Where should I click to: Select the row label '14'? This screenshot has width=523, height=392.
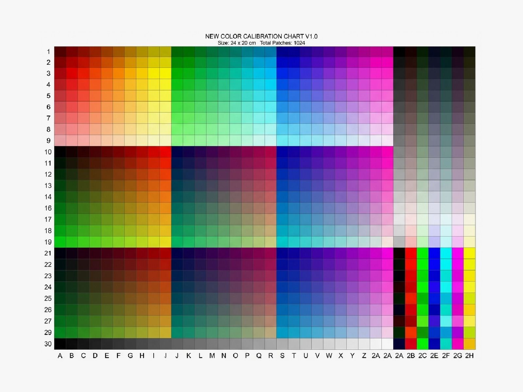pyautogui.click(x=48, y=197)
